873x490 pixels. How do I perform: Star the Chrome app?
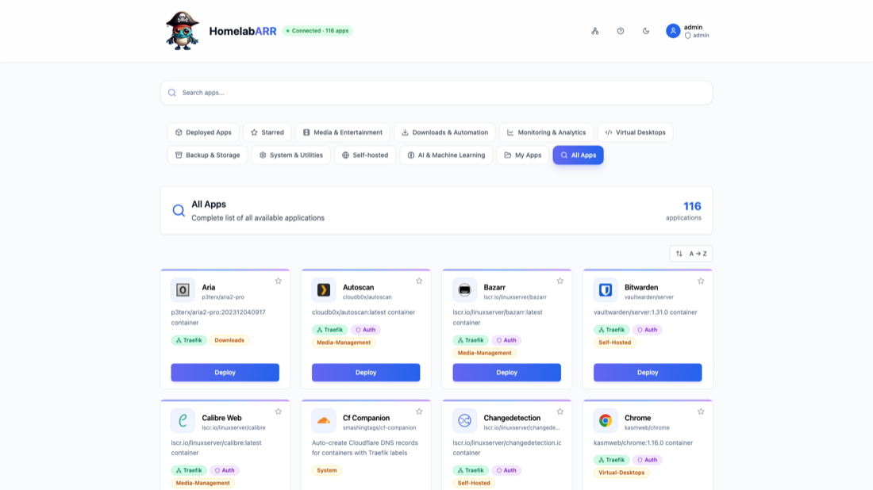pos(701,412)
